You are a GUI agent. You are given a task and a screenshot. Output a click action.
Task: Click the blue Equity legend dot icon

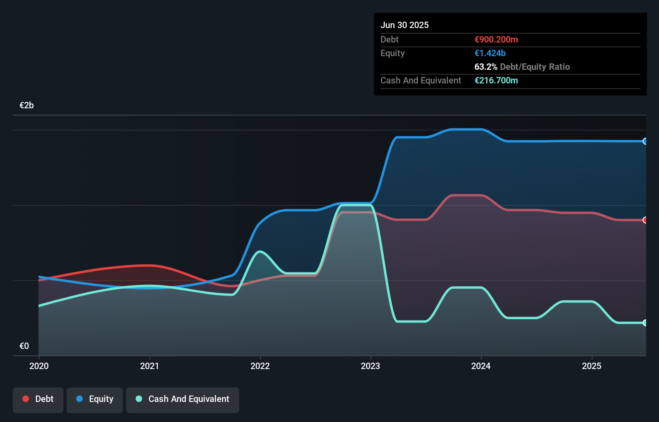[80, 399]
